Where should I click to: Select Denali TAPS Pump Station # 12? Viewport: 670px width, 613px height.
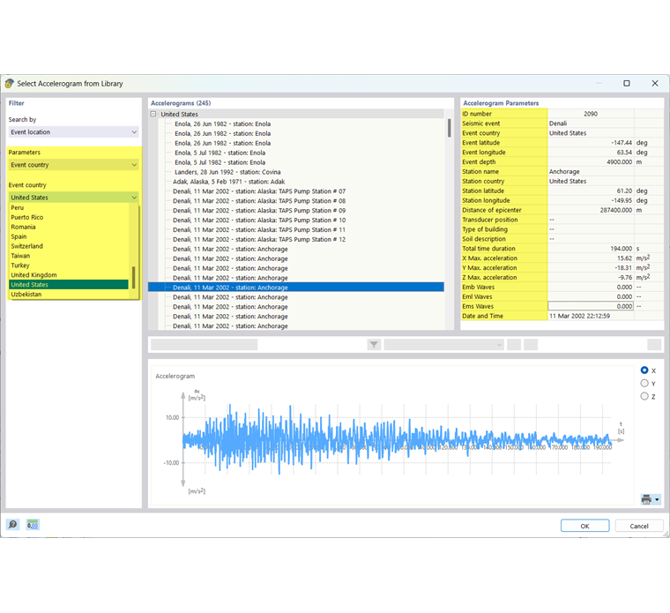tap(259, 239)
